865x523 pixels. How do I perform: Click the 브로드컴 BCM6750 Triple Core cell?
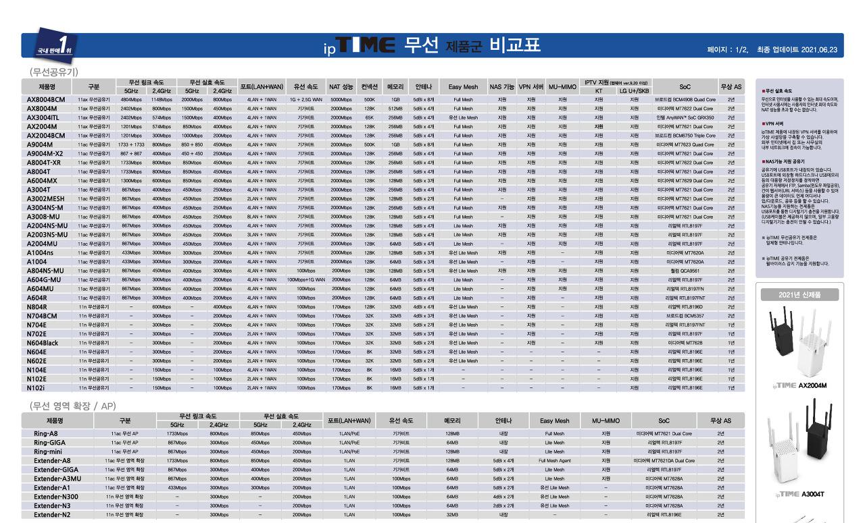tap(685, 135)
